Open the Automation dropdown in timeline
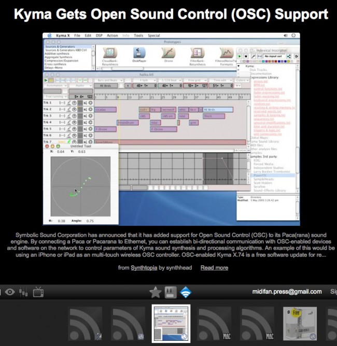The height and width of the screenshot is (346, 337). point(55,85)
